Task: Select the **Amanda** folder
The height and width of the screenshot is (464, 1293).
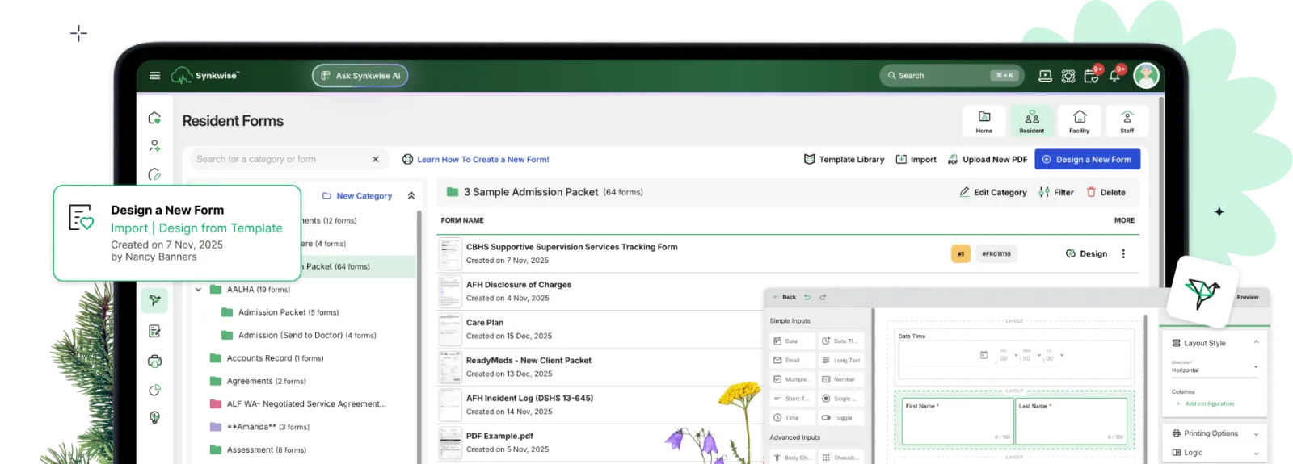Action: point(259,427)
